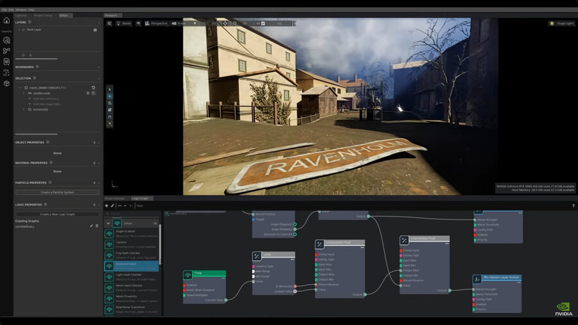Screen dimensions: 578x325
Task: Open the Window menu
Action: [21, 10]
